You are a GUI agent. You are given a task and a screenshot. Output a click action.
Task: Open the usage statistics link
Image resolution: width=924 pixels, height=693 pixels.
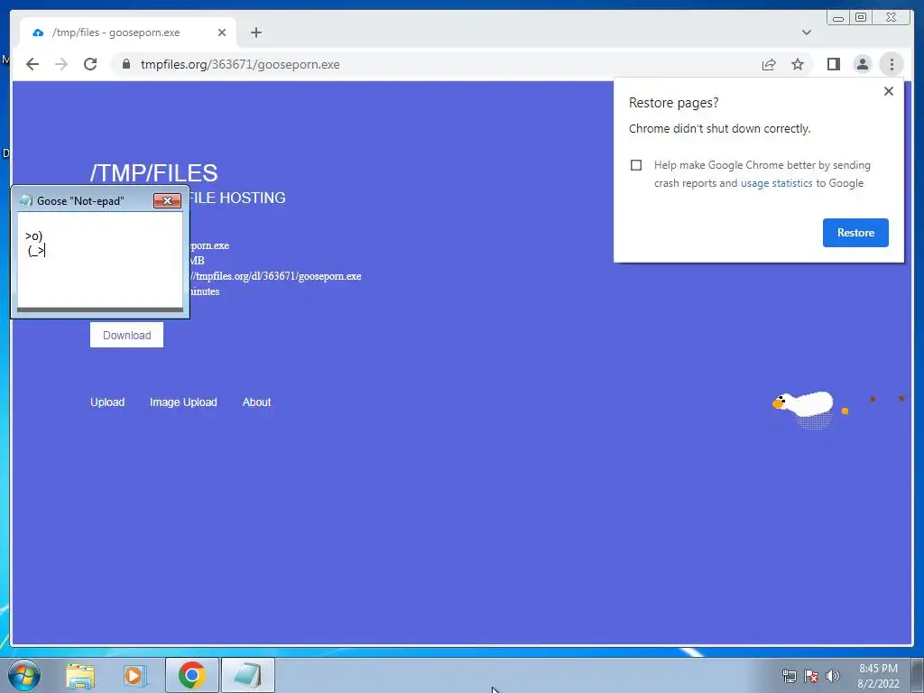(776, 183)
